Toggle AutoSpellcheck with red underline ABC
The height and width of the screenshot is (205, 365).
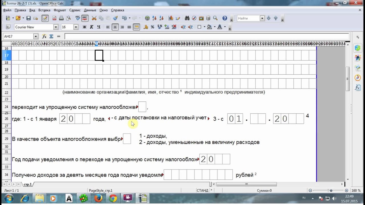(x=85, y=18)
